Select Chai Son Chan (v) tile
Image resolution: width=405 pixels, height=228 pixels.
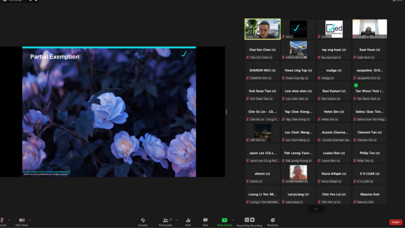(263, 50)
